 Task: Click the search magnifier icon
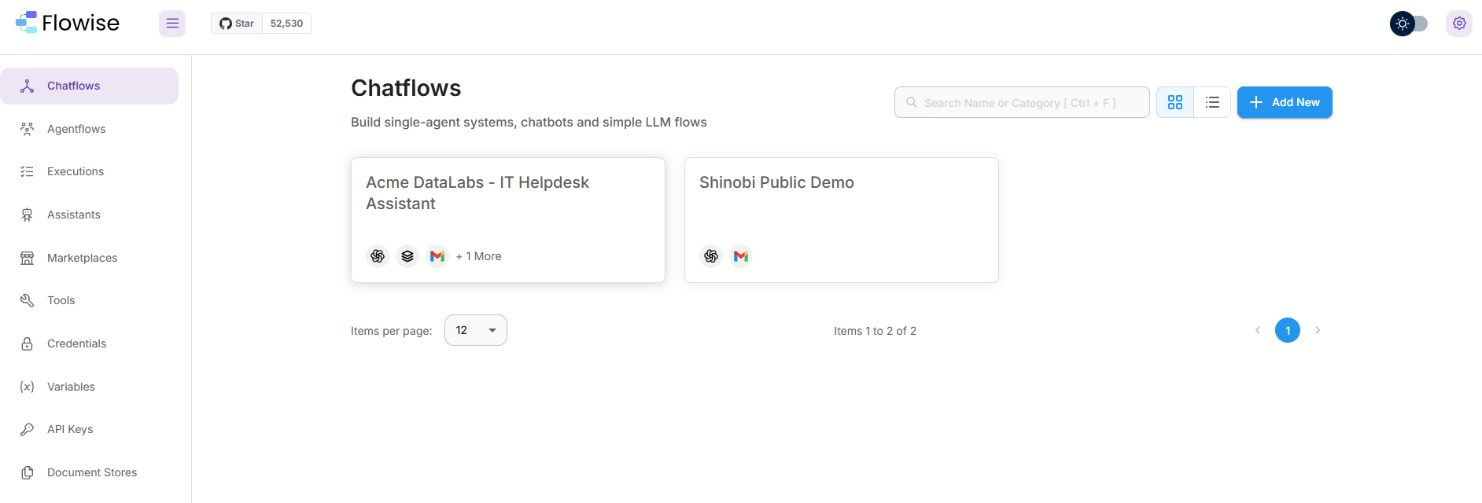pos(912,102)
